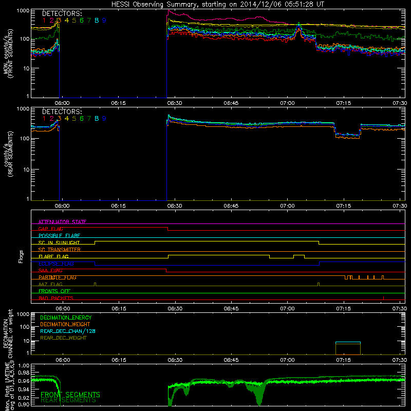The image size is (411, 411).
Task: Click "06:00" tick under decimation plot
Action: coord(63,360)
